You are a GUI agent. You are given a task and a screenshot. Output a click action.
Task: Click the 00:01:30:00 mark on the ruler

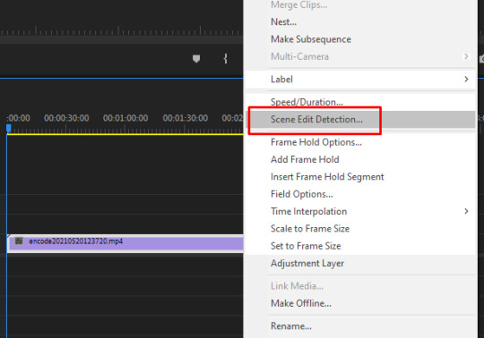186,118
